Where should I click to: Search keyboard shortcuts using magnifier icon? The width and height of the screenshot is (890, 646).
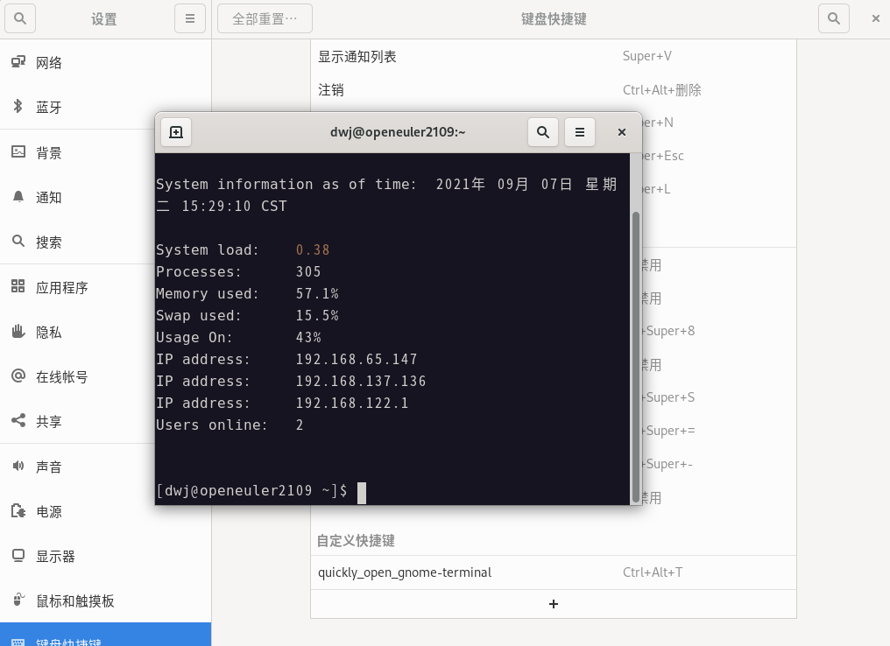click(x=834, y=18)
